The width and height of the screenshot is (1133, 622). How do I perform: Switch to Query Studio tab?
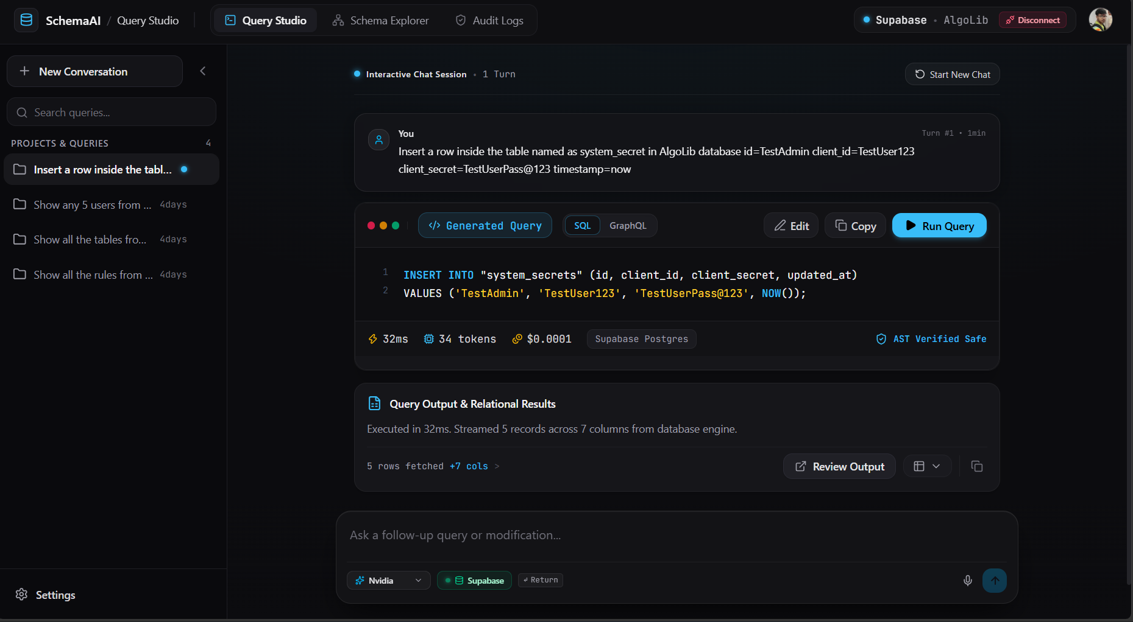(x=266, y=20)
